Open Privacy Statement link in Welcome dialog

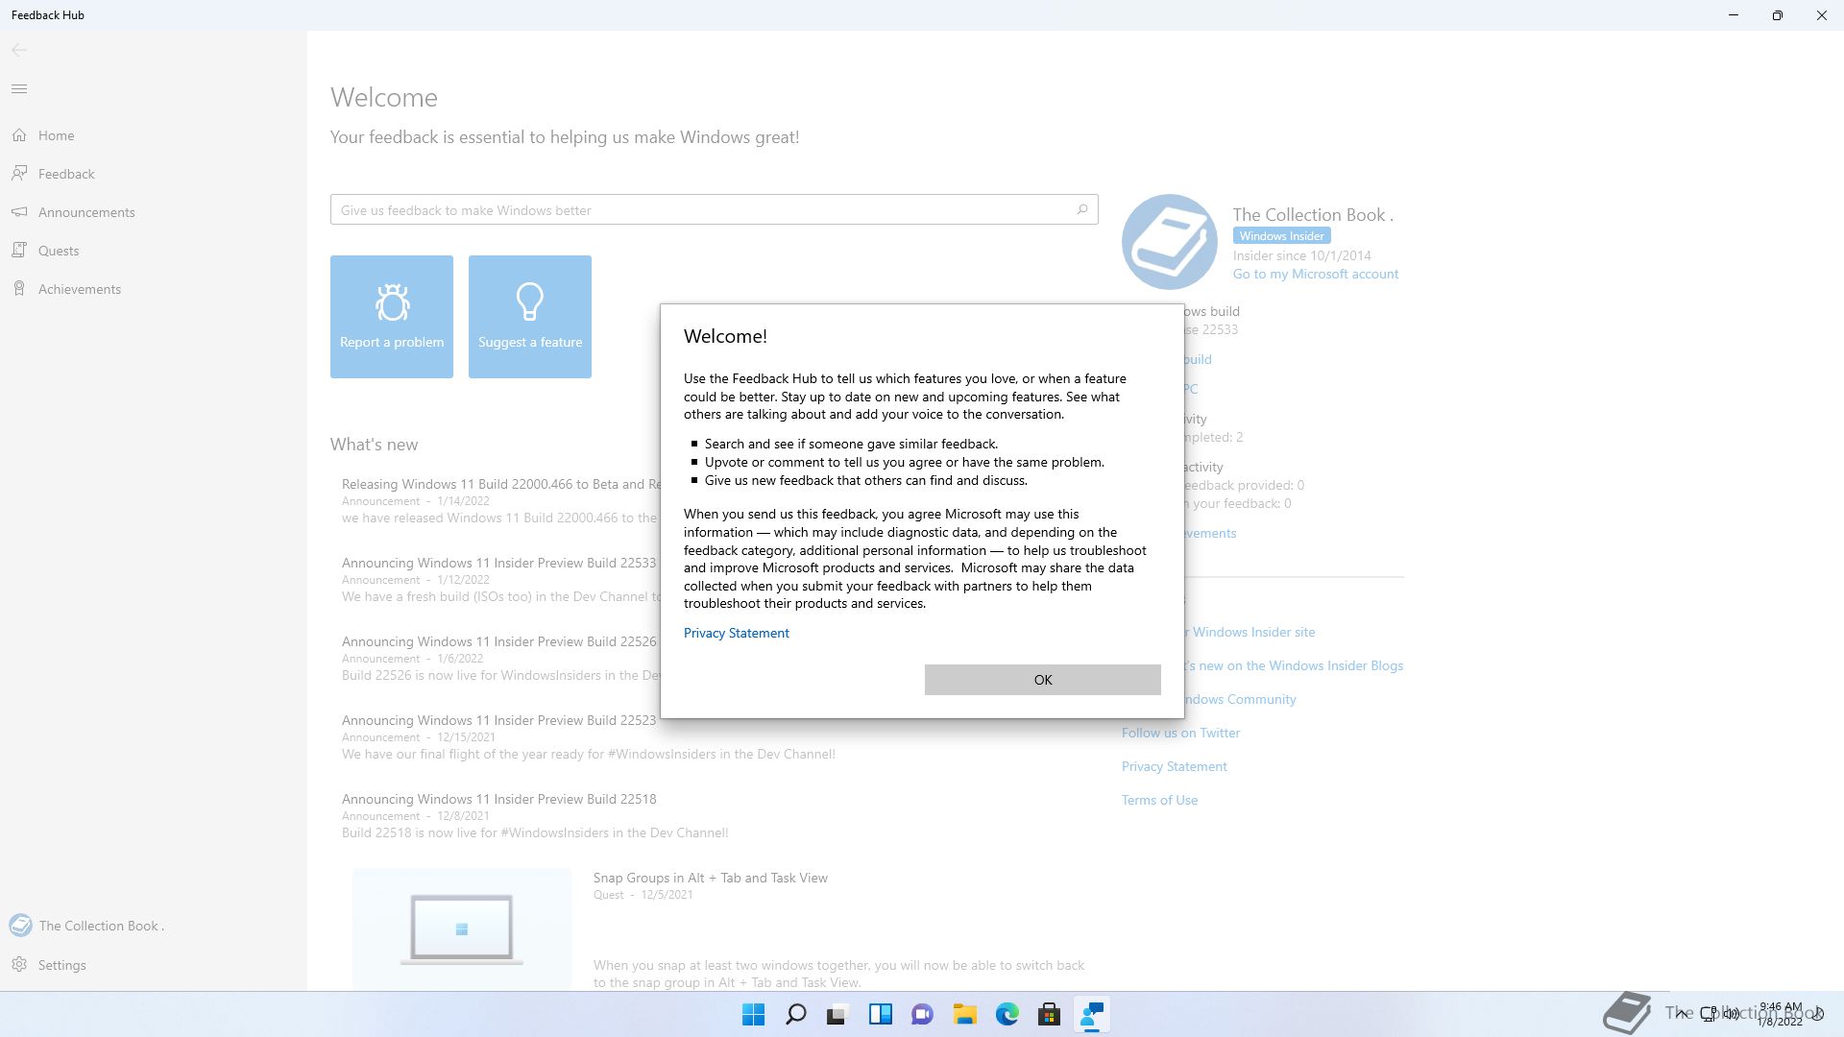click(x=736, y=633)
